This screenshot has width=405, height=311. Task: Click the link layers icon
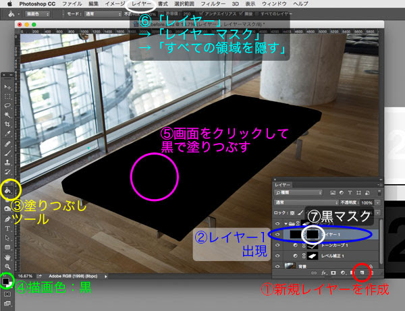coord(314,273)
